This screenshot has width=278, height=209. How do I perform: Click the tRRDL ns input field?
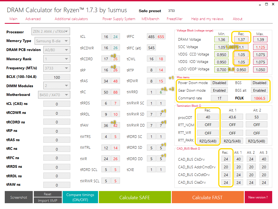pos(57,176)
